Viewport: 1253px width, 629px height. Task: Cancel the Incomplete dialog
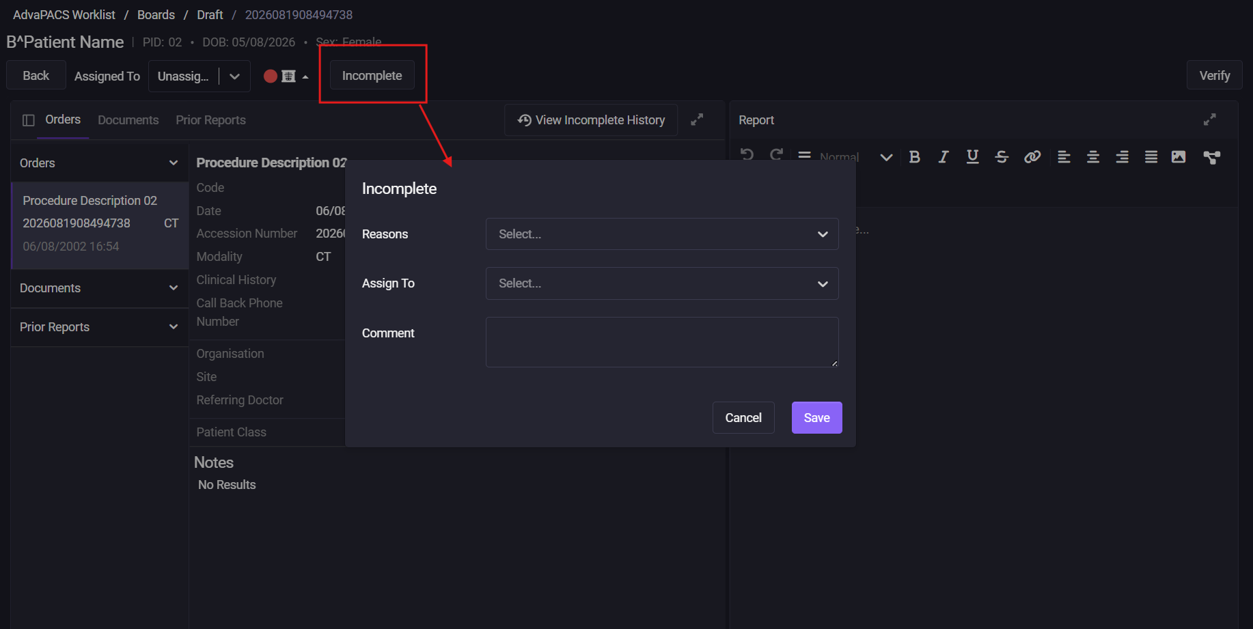(743, 418)
